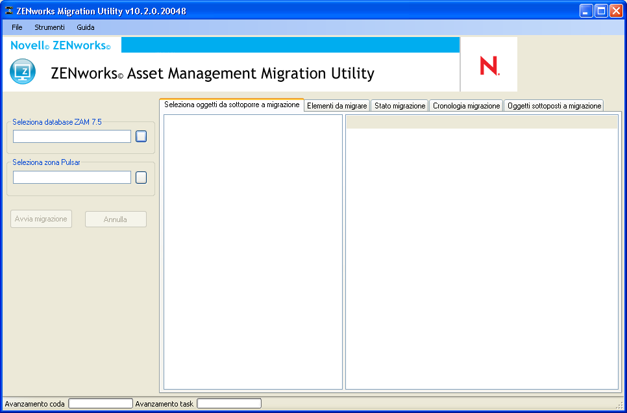The image size is (627, 413).
Task: Open the File menu
Action: pos(17,27)
